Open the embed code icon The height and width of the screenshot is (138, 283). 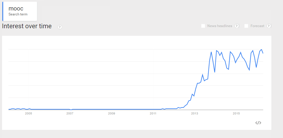(258, 123)
